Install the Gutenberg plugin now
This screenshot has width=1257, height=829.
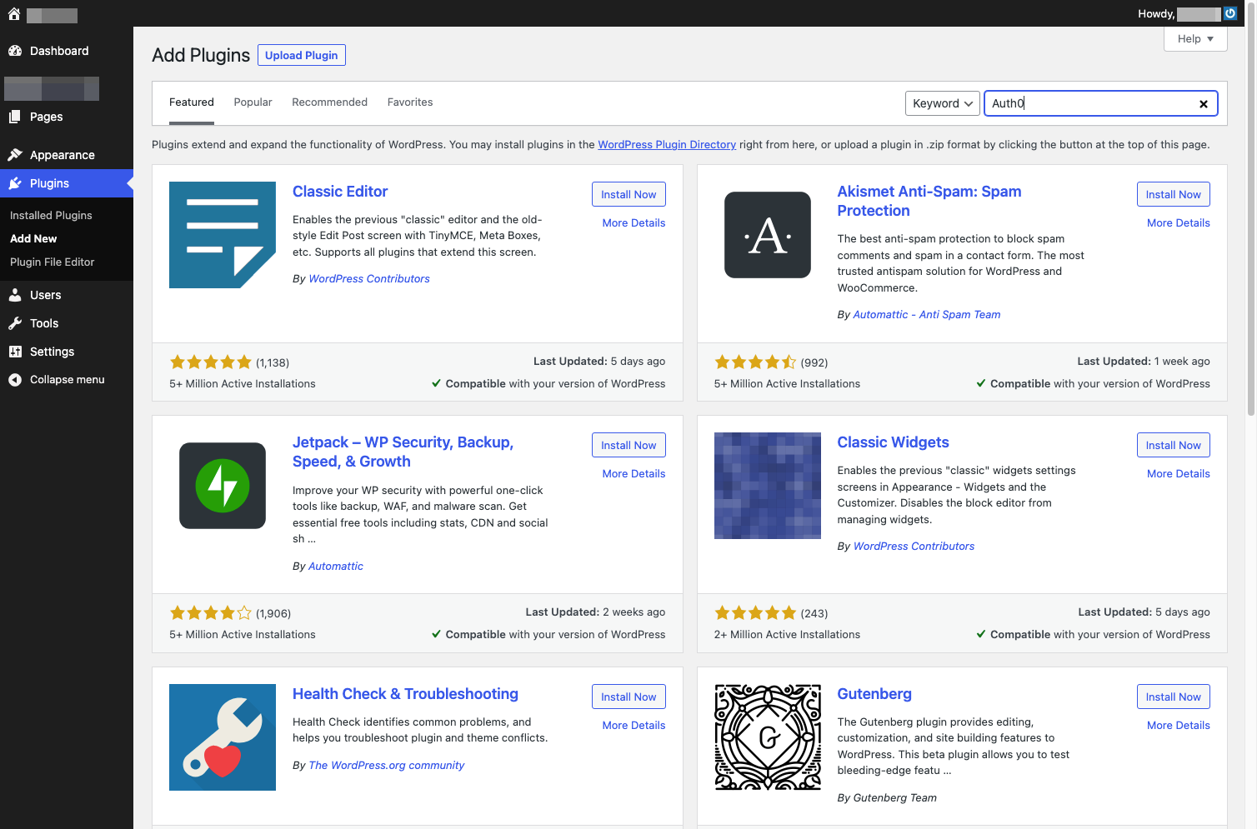point(1173,697)
